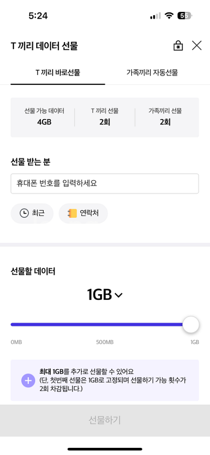Tap the 가족끼리 선물 2회 count

(x=165, y=117)
